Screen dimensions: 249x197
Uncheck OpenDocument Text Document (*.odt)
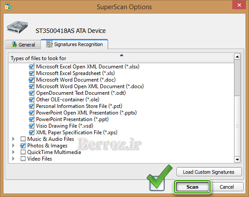coord(32,93)
